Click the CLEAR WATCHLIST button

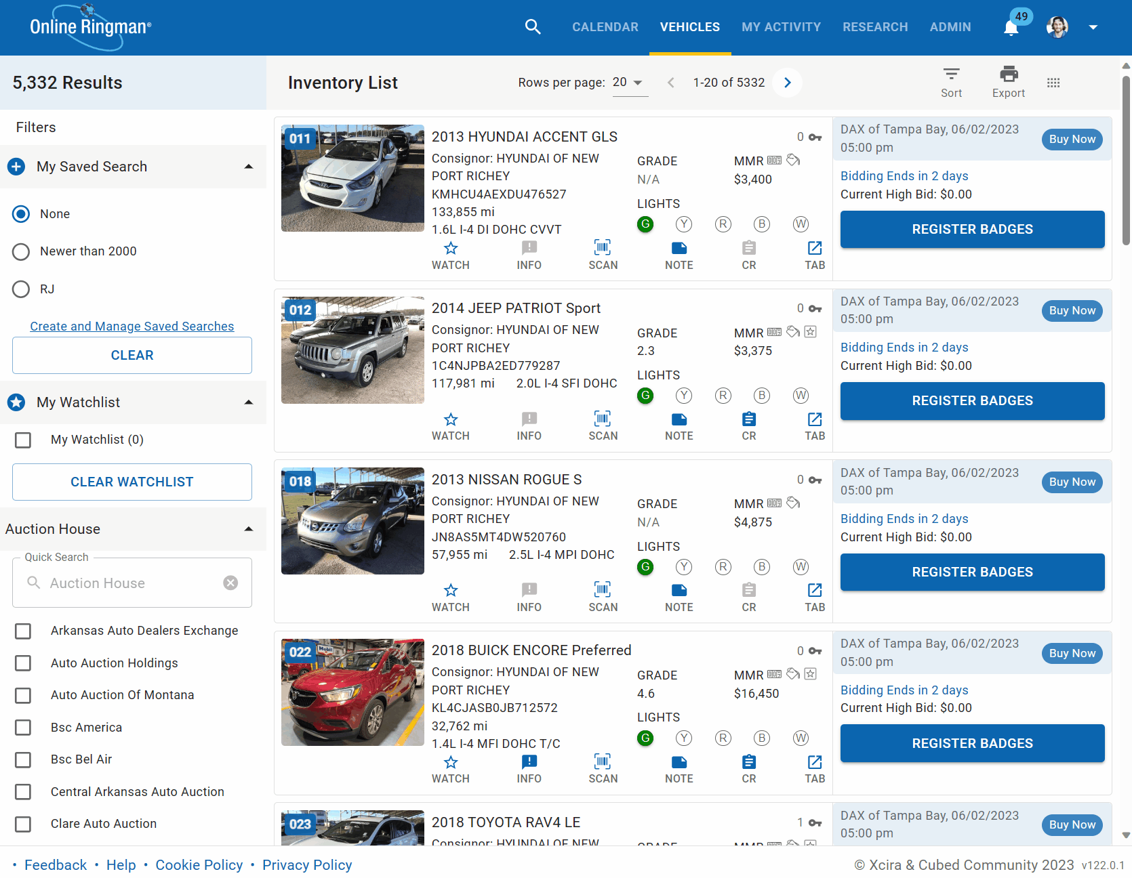[x=132, y=482]
